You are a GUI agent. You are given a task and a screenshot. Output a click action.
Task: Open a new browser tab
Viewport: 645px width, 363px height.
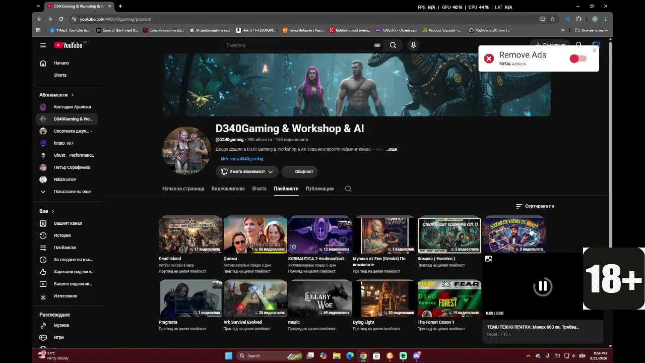pos(120,6)
